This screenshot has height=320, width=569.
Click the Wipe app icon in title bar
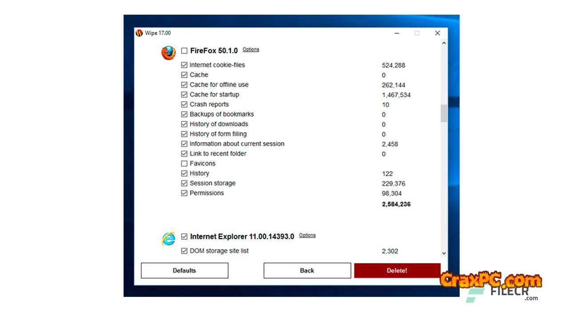coord(139,33)
